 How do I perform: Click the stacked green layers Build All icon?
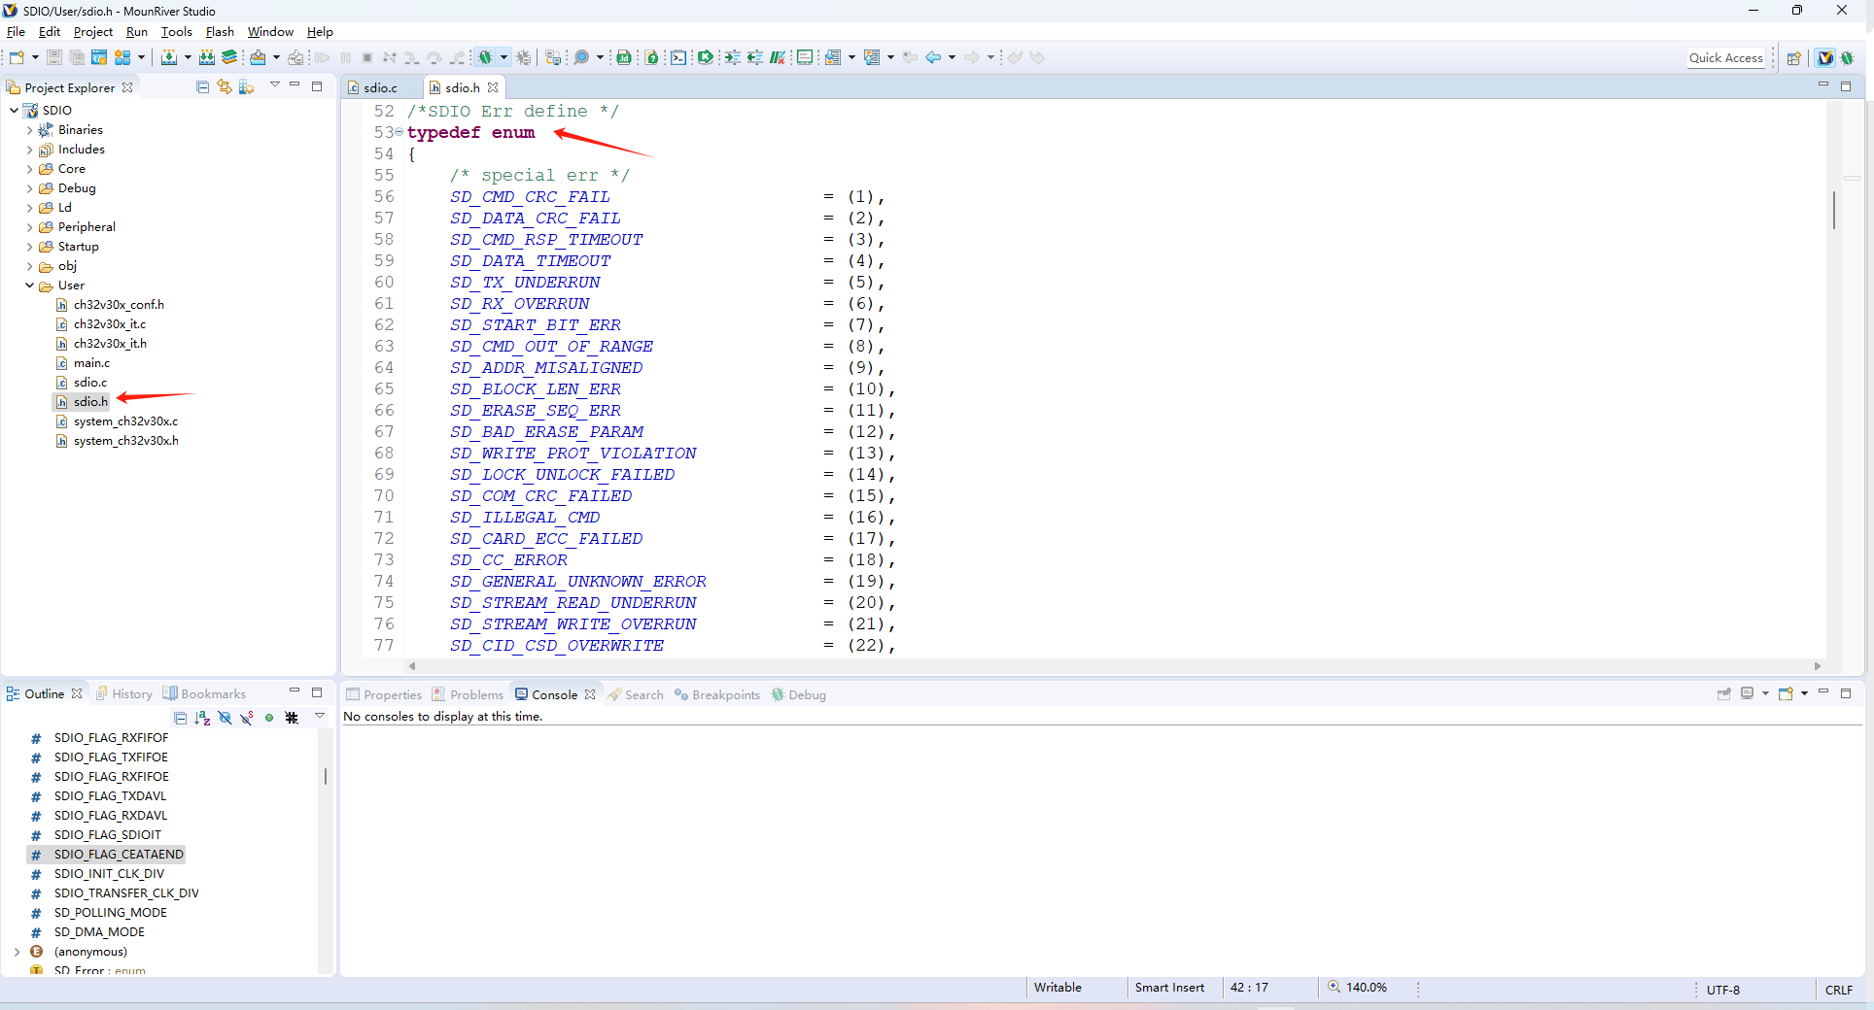[229, 57]
